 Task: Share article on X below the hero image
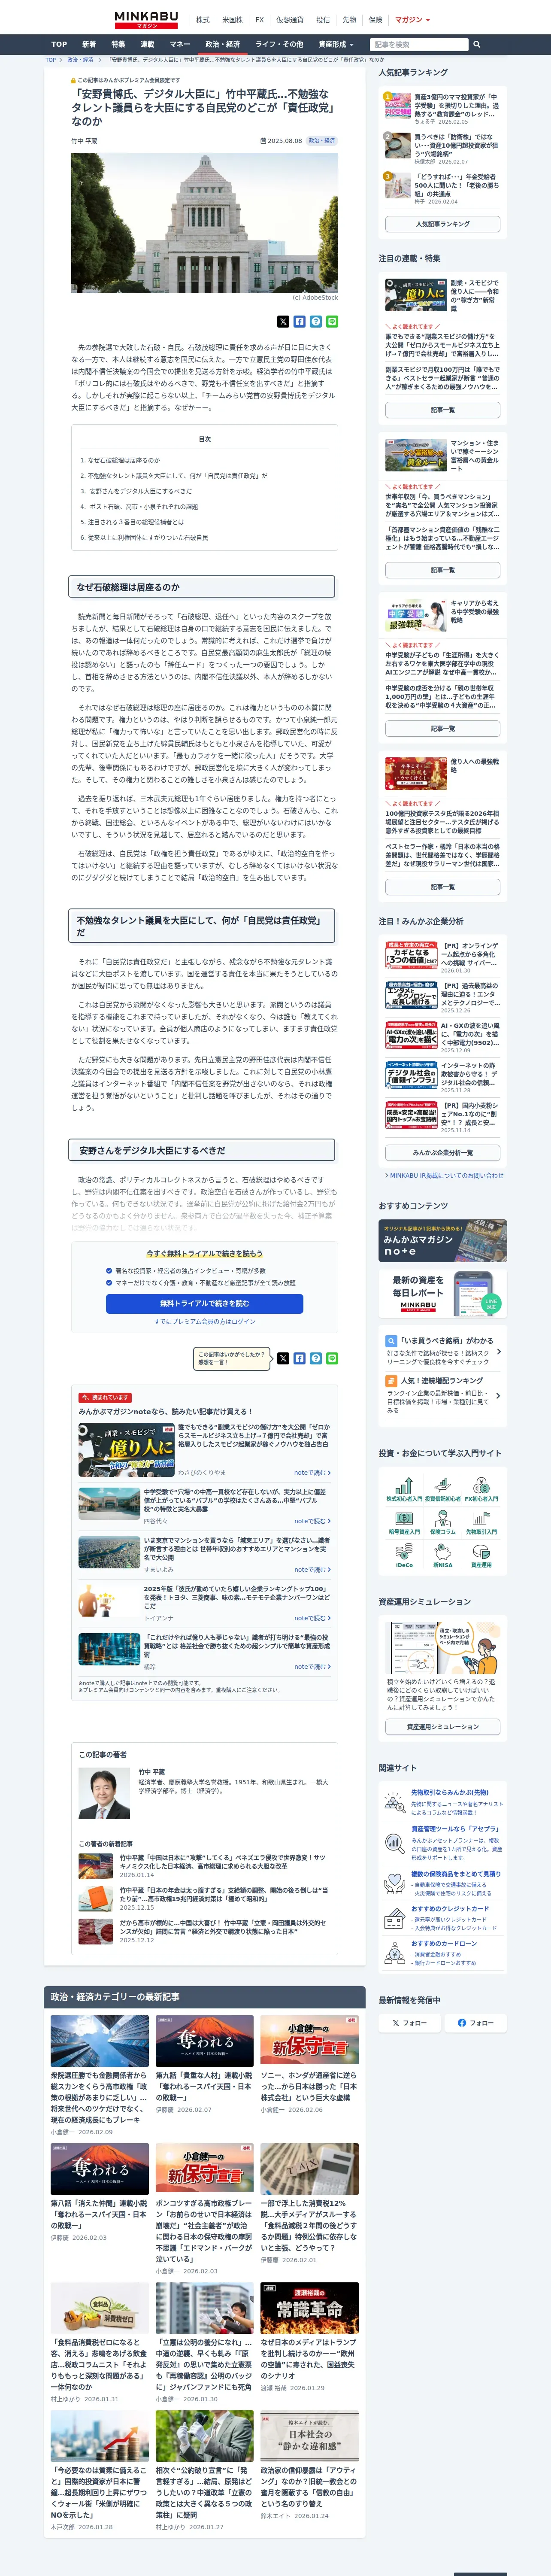tap(283, 322)
